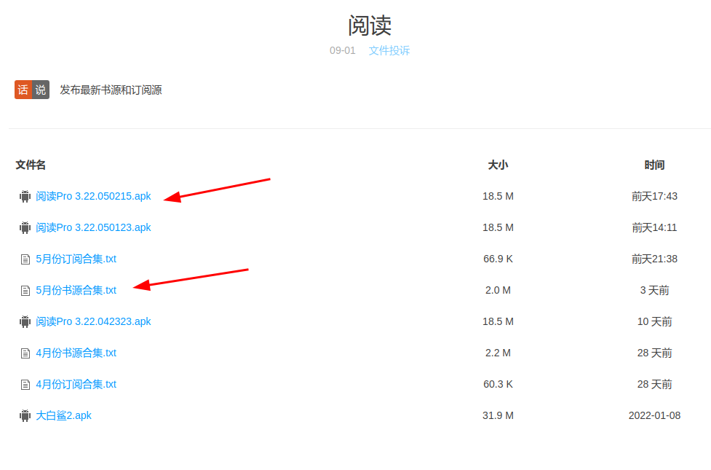
Task: Click the 时间 column header
Action: tap(654, 165)
